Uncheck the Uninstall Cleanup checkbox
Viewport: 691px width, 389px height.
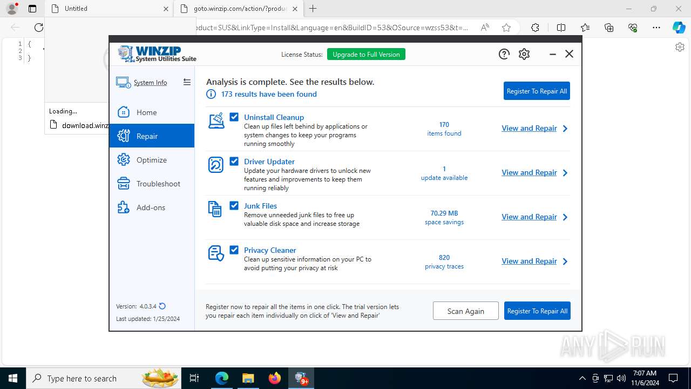(234, 117)
